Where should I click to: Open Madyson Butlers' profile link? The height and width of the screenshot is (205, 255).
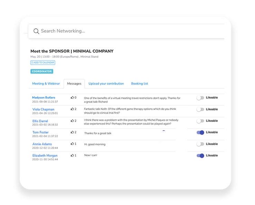44,98
